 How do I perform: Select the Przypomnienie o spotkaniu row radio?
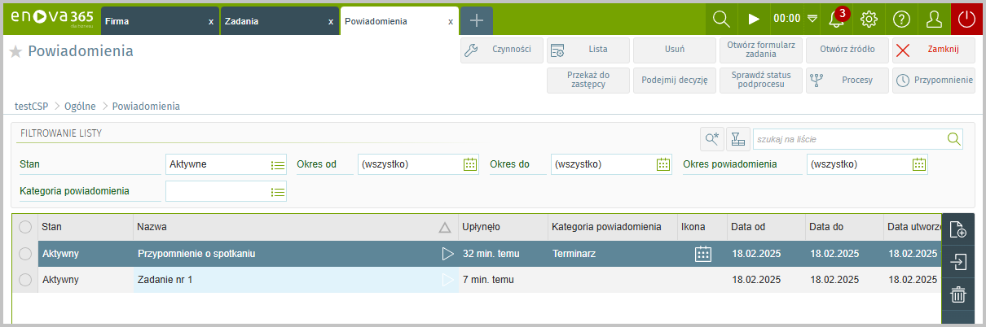pyautogui.click(x=25, y=254)
